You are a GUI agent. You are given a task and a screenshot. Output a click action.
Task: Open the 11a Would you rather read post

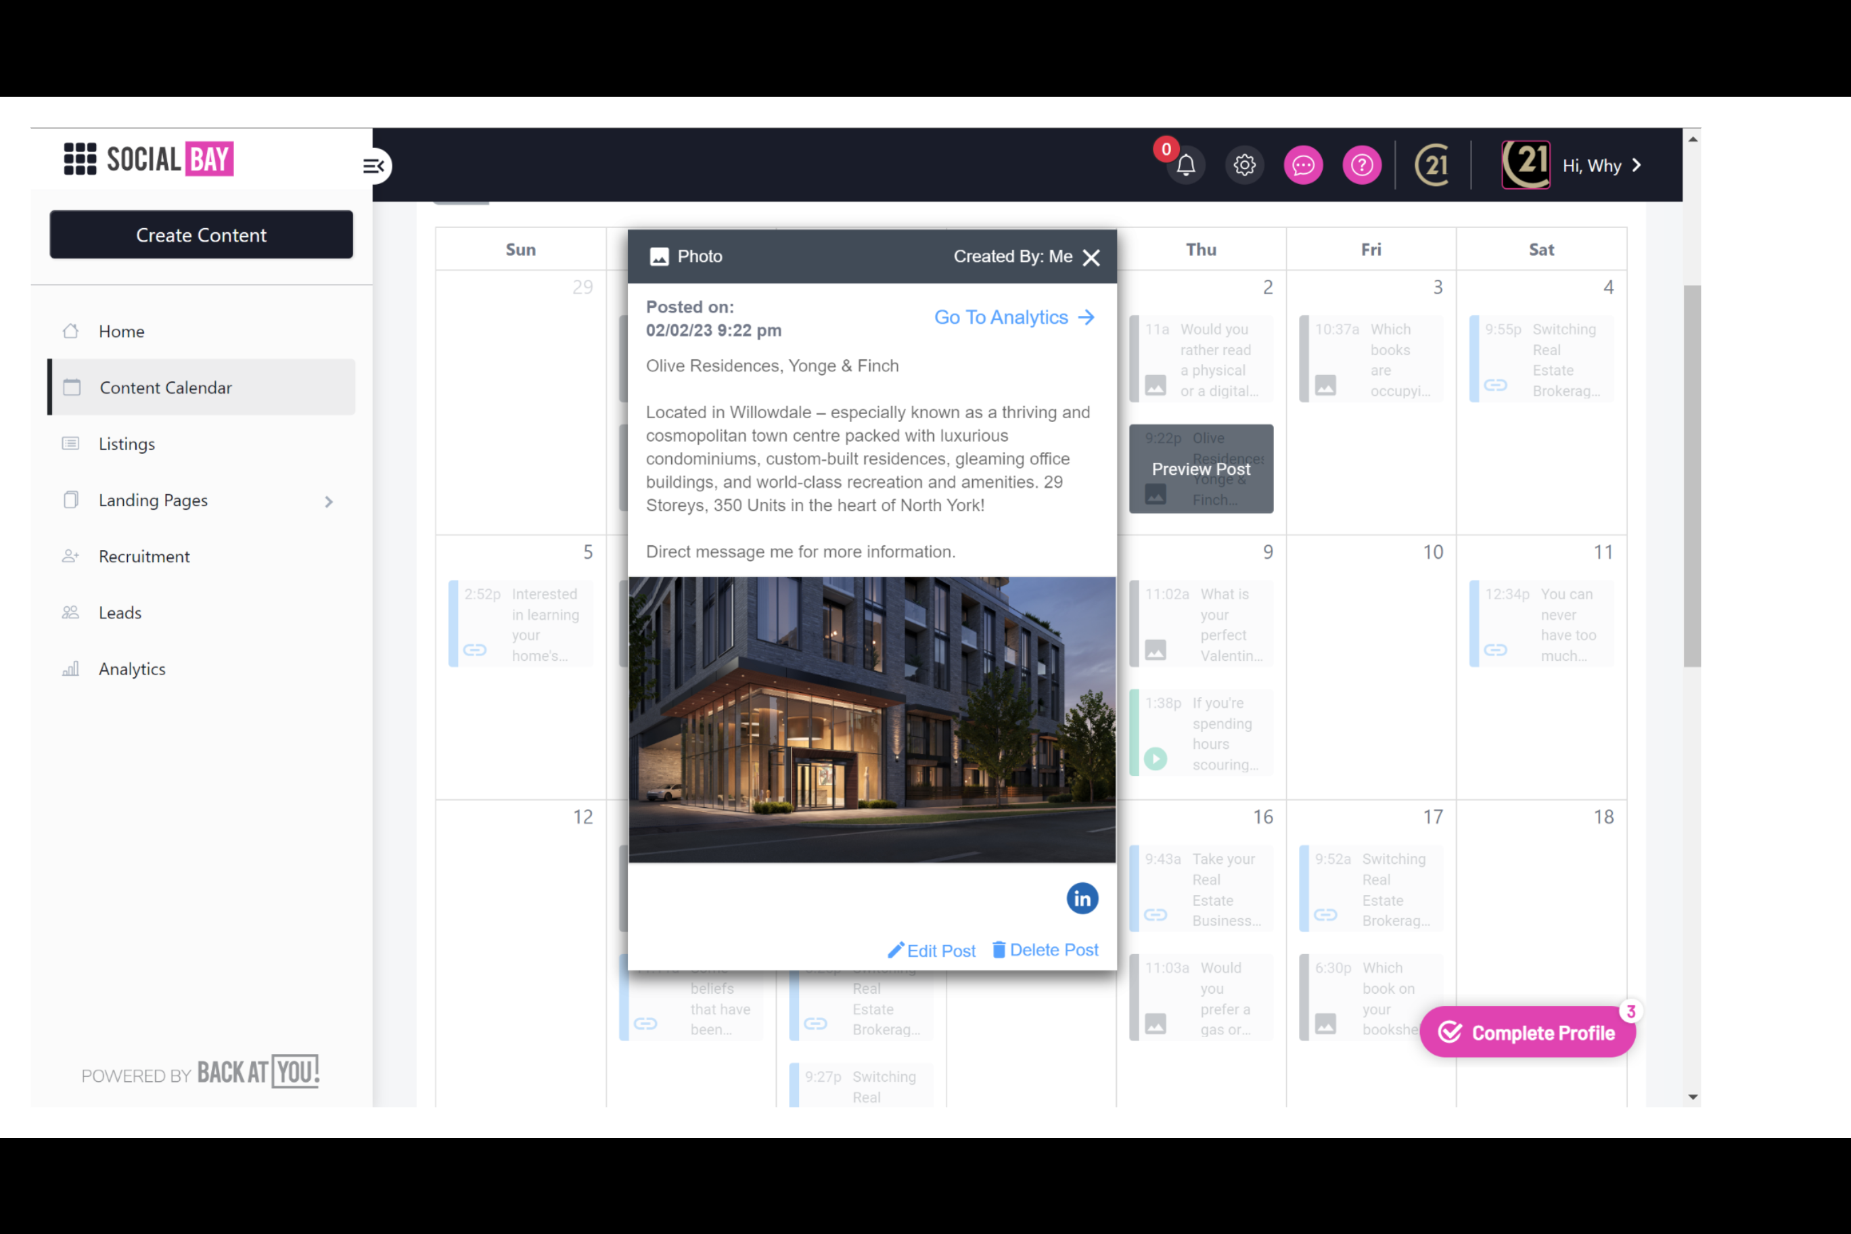coord(1201,360)
